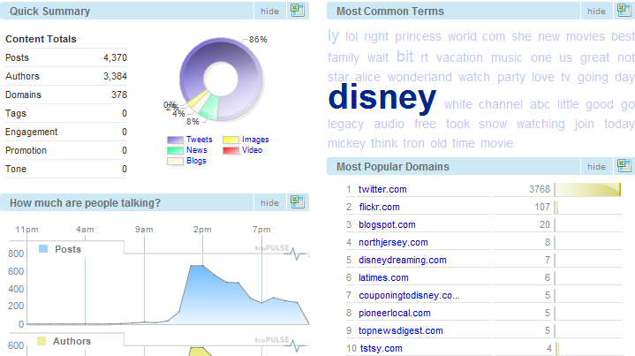The width and height of the screenshot is (635, 356).
Task: Click the 86% pie chart label
Action: (x=258, y=40)
